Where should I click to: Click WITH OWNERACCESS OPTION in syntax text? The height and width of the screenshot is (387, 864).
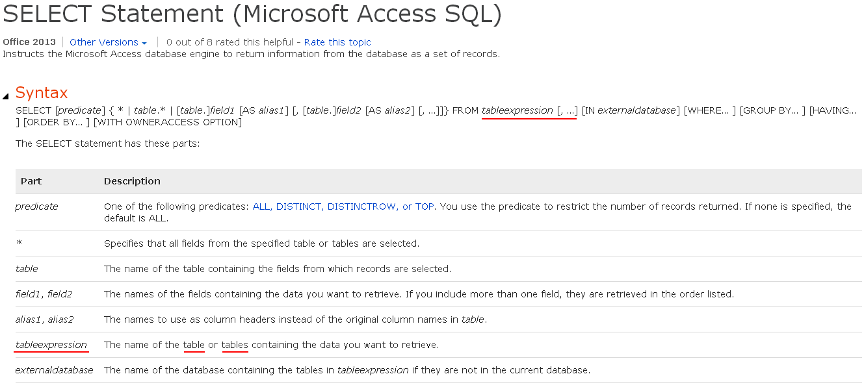click(x=168, y=122)
